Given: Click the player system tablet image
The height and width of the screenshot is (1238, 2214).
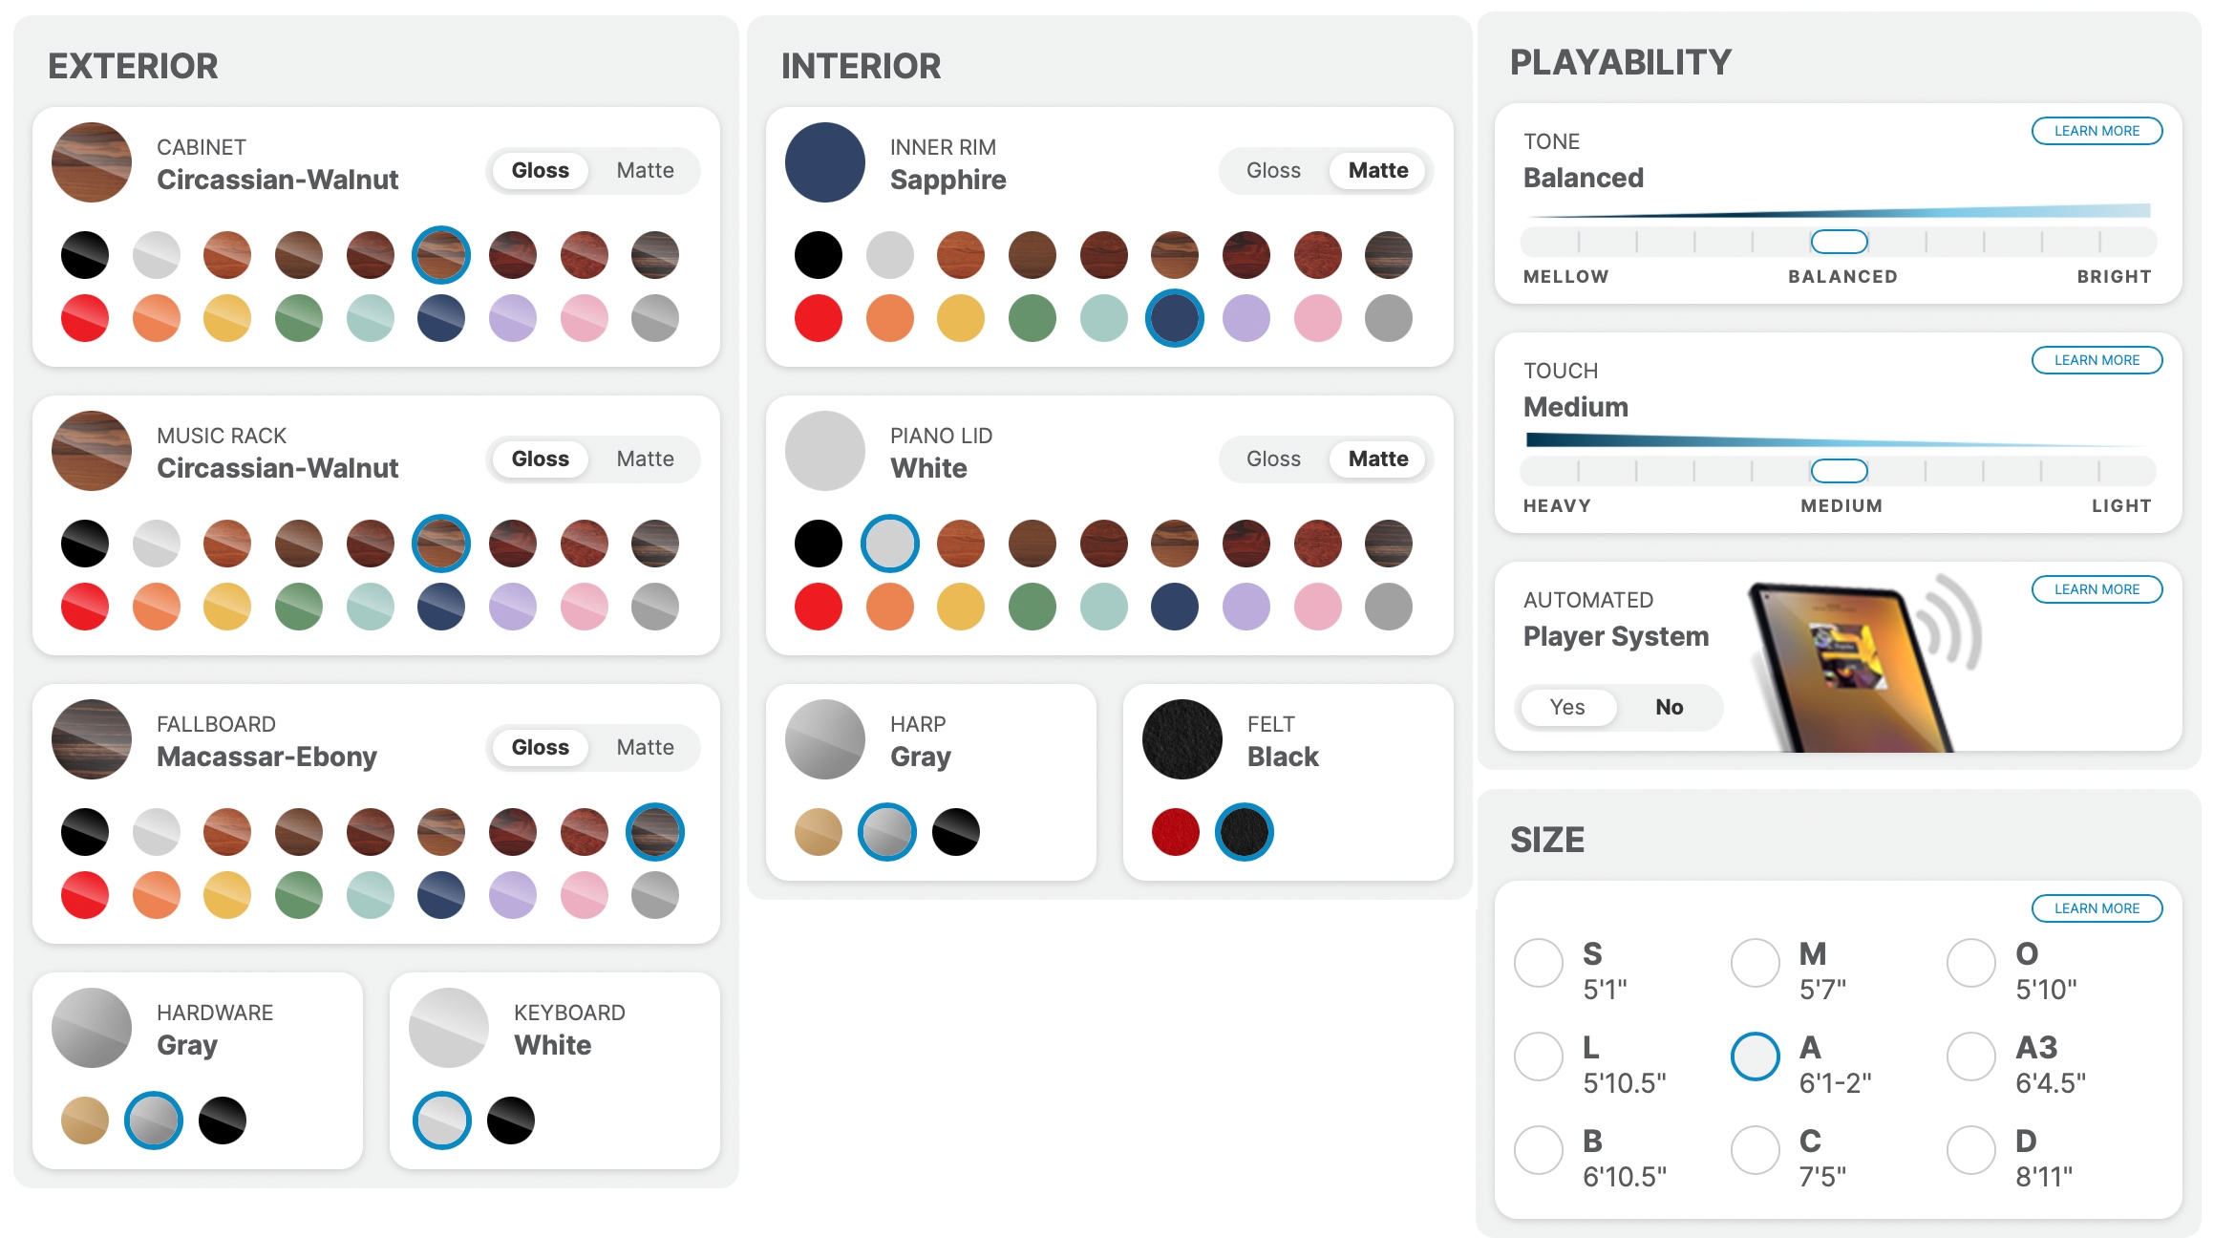Looking at the screenshot, I should [x=1848, y=664].
